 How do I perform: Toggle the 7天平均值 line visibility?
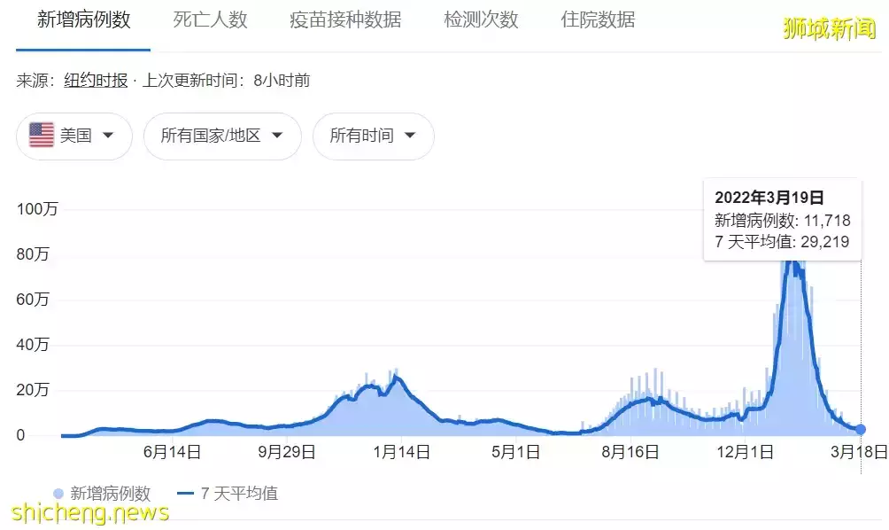click(221, 493)
